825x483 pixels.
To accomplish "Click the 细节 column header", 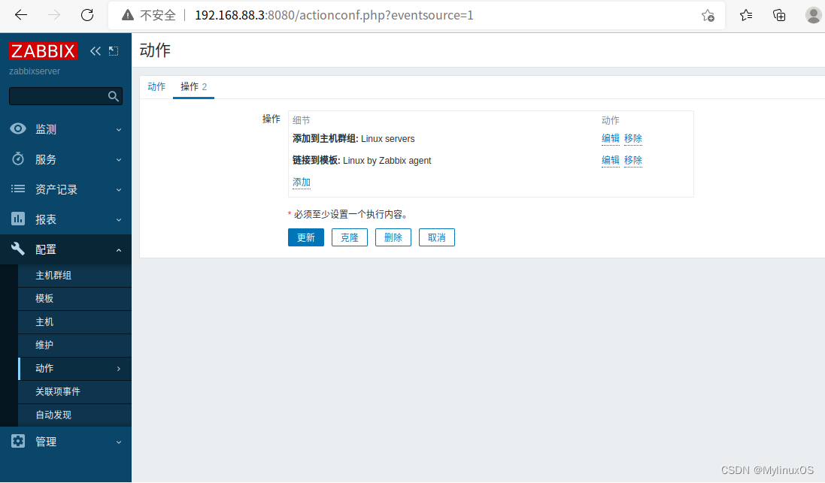I will 302,120.
